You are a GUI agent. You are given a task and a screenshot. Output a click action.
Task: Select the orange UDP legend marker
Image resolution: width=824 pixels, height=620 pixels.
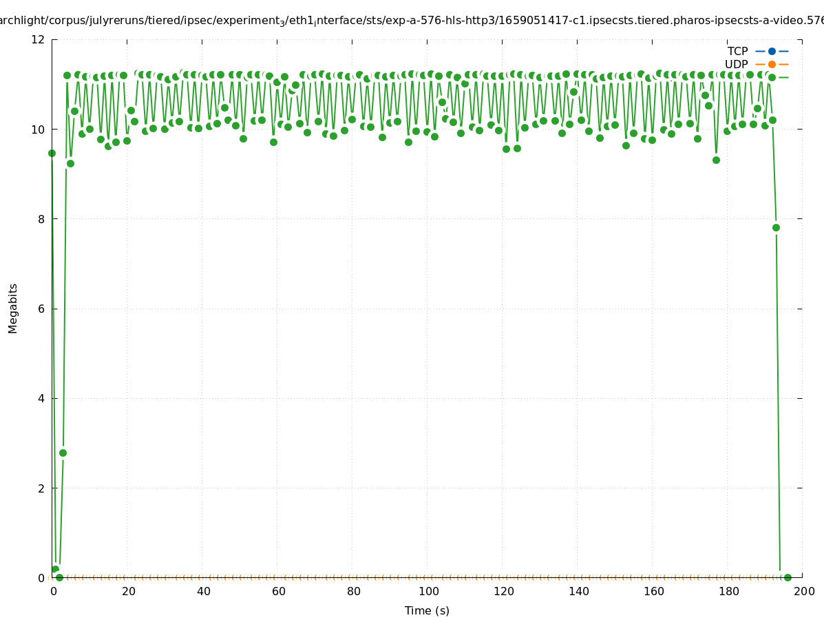point(772,64)
